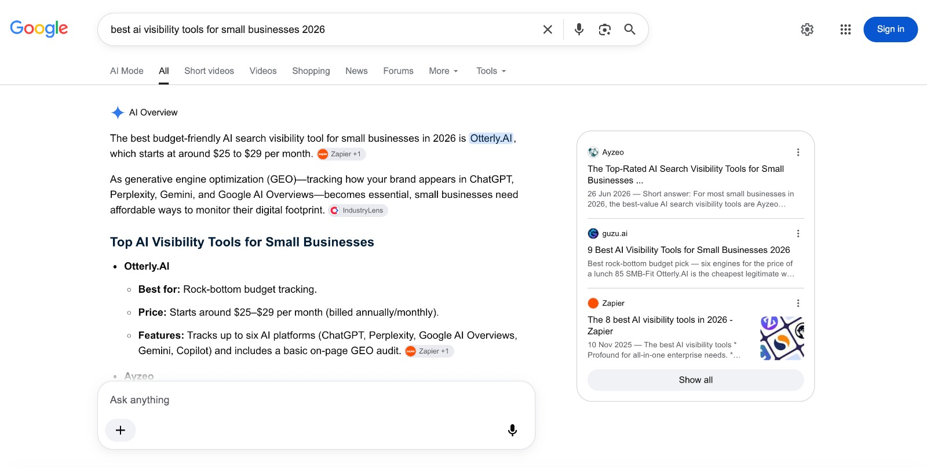The image size is (927, 467).
Task: Open Ayzeo source options three-dot menu
Action: click(x=798, y=152)
